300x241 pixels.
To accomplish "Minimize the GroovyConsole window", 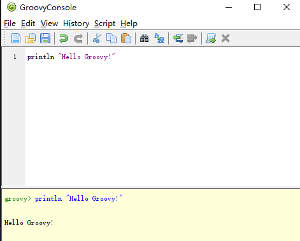I will coord(229,7).
